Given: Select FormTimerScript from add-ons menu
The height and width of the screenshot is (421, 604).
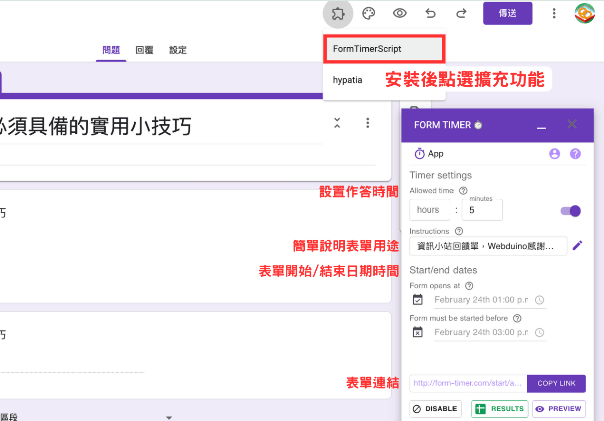Looking at the screenshot, I should point(385,49).
